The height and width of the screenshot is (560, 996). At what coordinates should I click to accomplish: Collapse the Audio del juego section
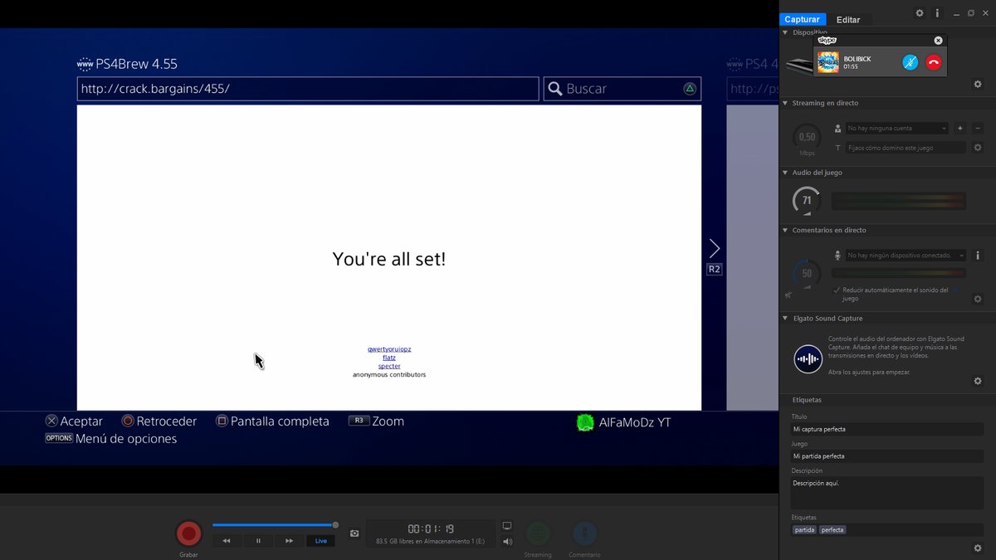click(785, 173)
